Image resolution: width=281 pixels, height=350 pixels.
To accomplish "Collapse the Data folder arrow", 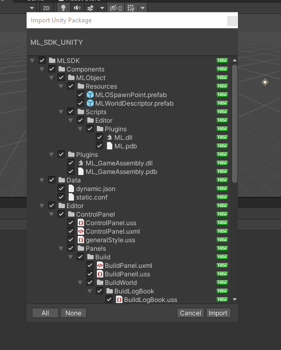I will pos(42,180).
